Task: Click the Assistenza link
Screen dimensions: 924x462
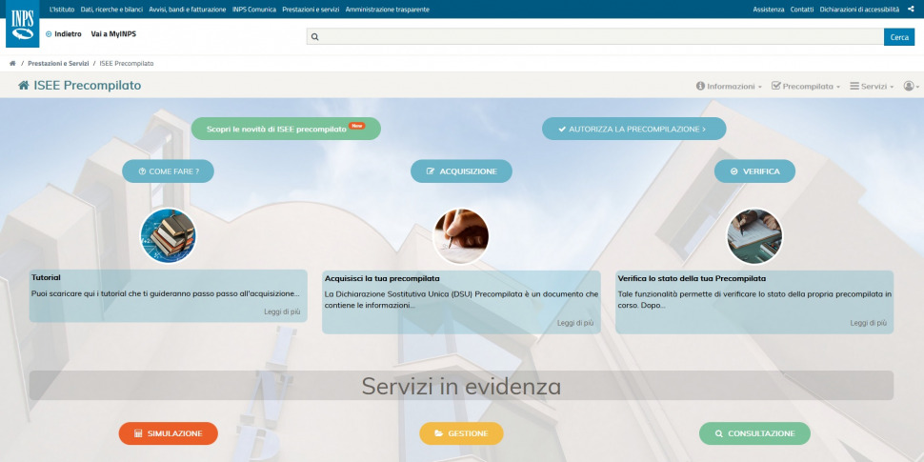Action: (769, 10)
